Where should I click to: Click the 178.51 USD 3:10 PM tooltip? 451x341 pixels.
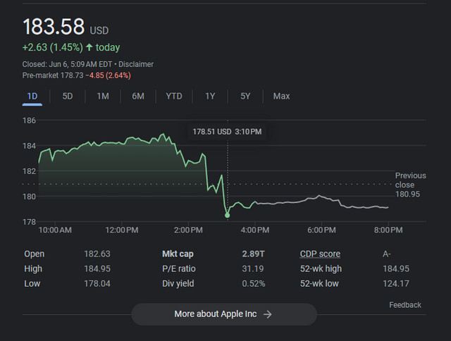coord(227,132)
